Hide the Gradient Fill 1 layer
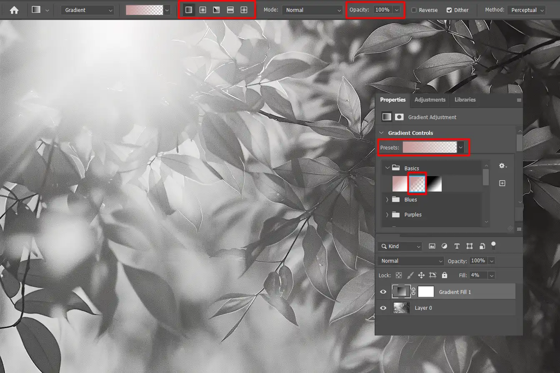The height and width of the screenshot is (373, 560). pos(383,292)
